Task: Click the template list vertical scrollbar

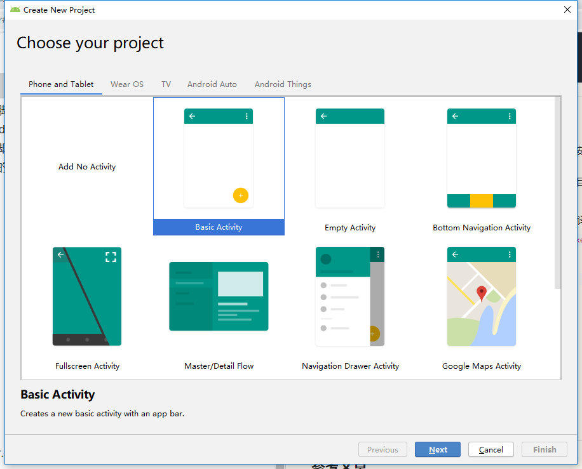Action: pos(557,193)
